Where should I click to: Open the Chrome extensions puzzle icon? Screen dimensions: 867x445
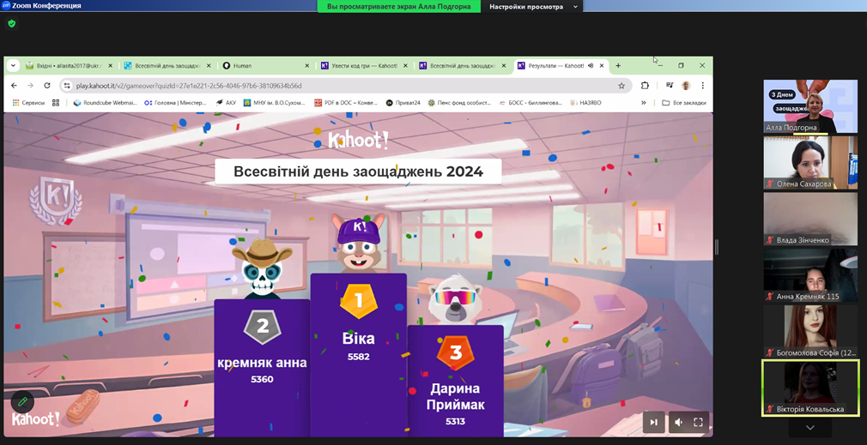click(x=645, y=86)
